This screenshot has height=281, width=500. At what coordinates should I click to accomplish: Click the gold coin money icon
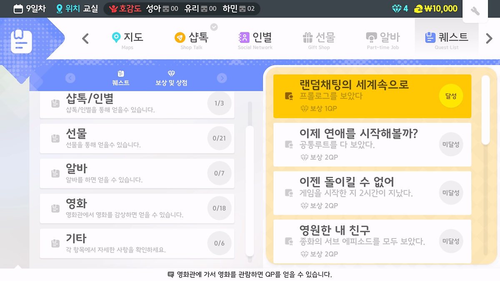click(x=418, y=9)
